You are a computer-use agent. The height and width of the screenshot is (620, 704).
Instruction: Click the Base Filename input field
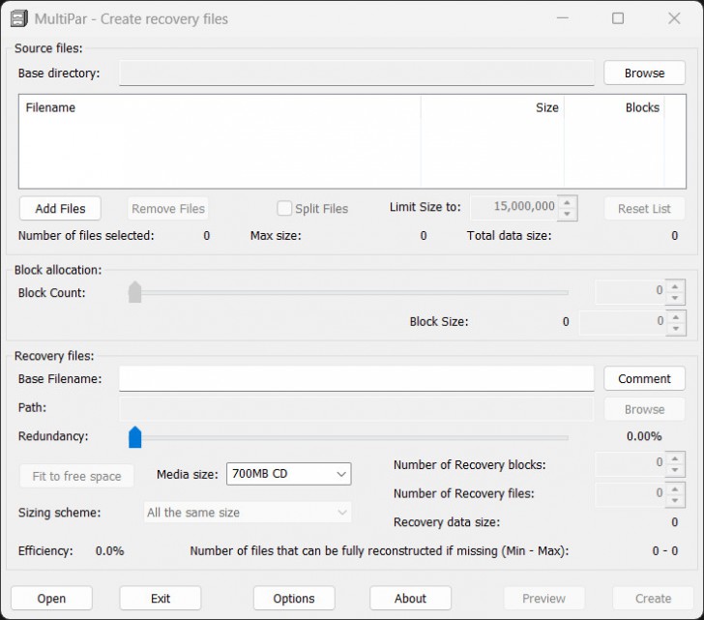tap(356, 378)
